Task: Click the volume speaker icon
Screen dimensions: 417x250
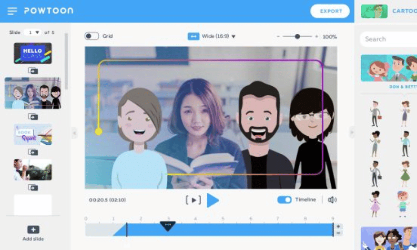Action: [332, 200]
